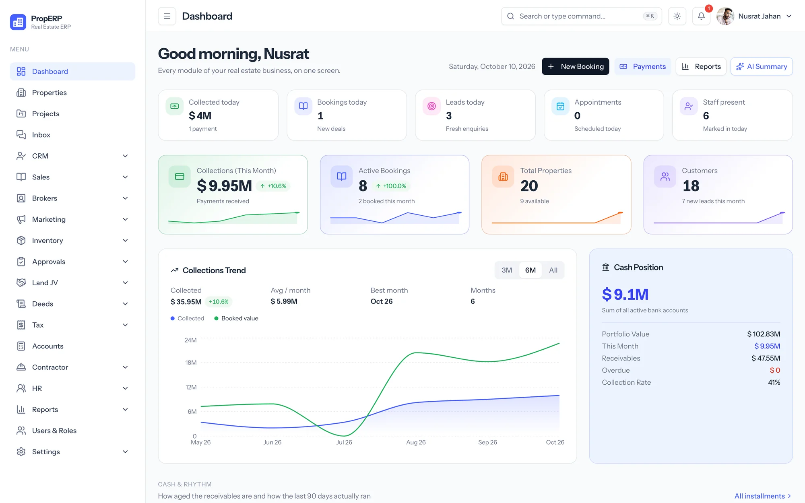This screenshot has width=805, height=503.
Task: Click the Cash Position bank icon
Action: pos(606,267)
